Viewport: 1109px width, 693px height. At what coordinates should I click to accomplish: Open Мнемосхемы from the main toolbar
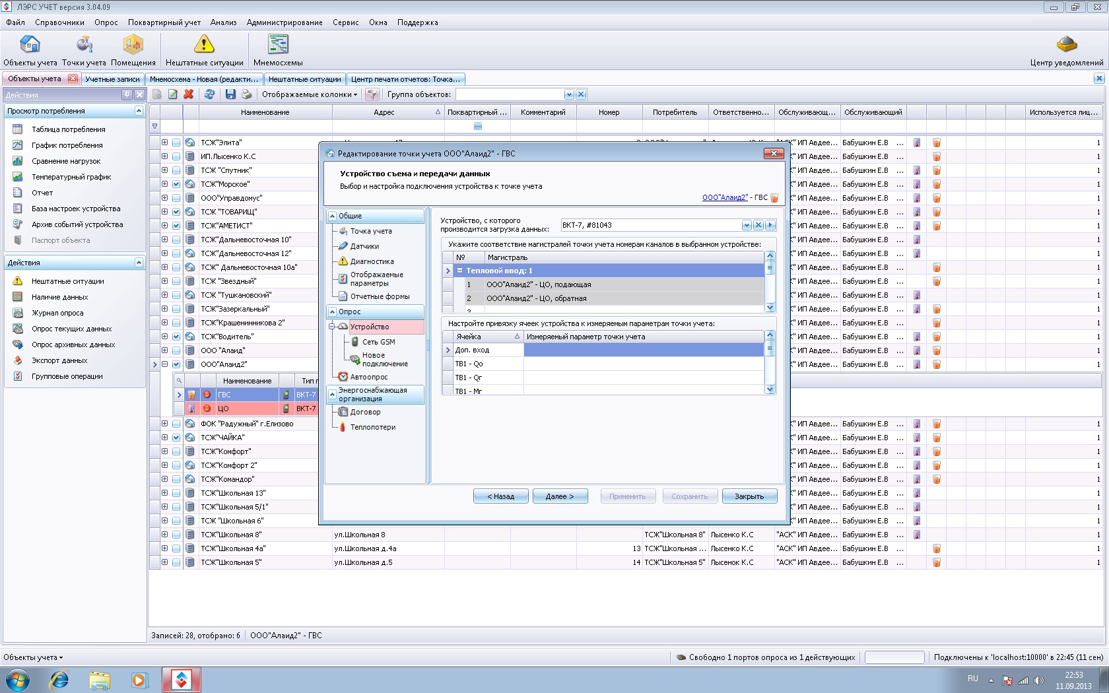click(x=278, y=51)
